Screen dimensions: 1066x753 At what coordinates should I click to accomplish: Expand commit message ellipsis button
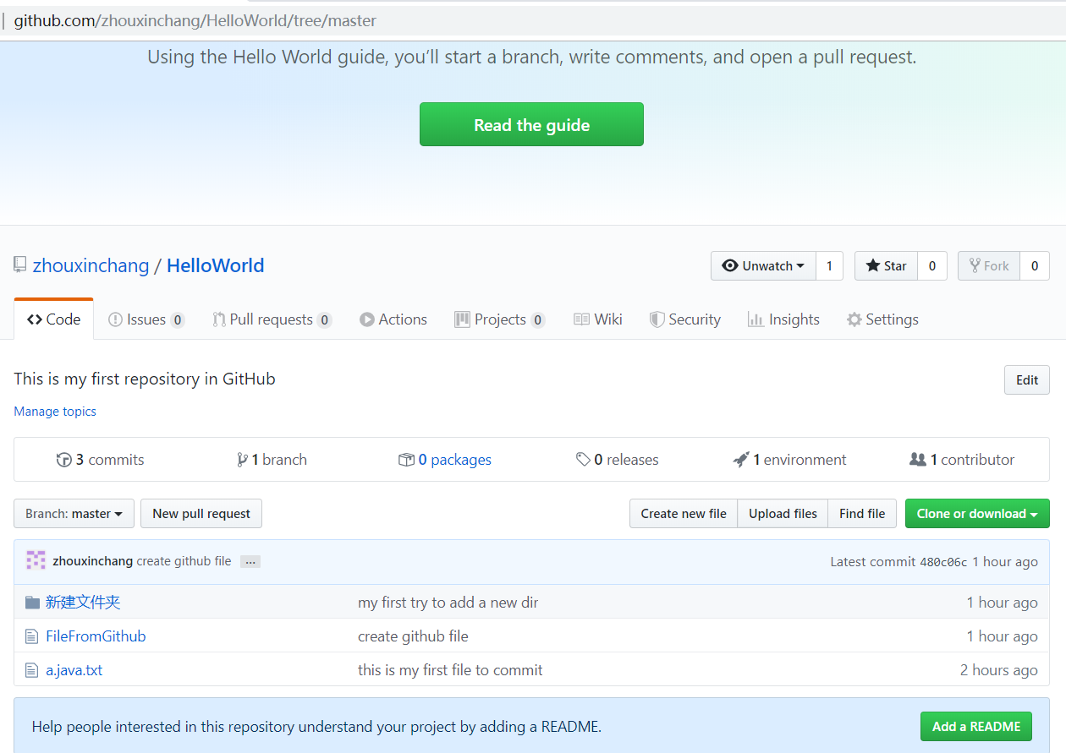tap(250, 562)
